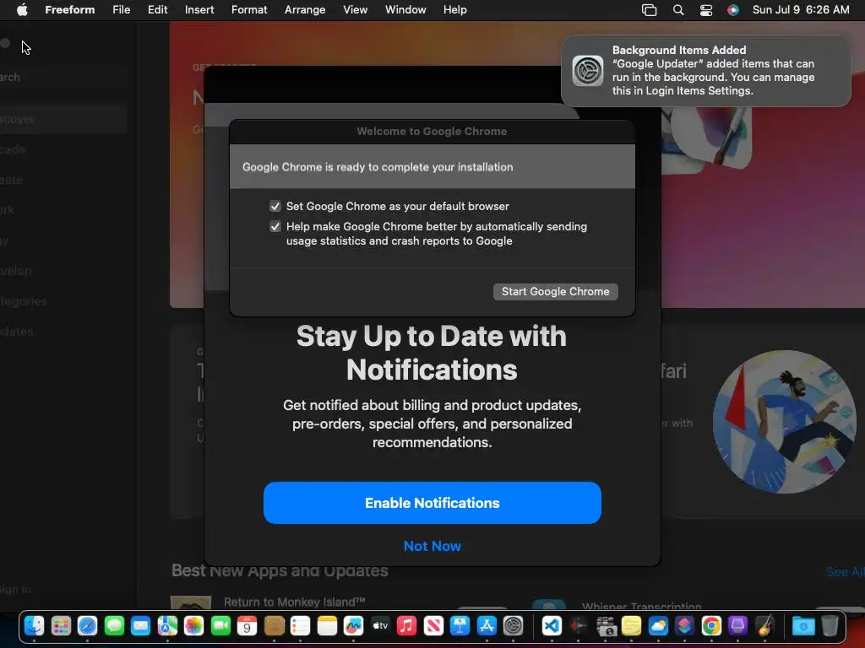The width and height of the screenshot is (865, 648).
Task: Open Notes app in dock
Action: point(327,626)
